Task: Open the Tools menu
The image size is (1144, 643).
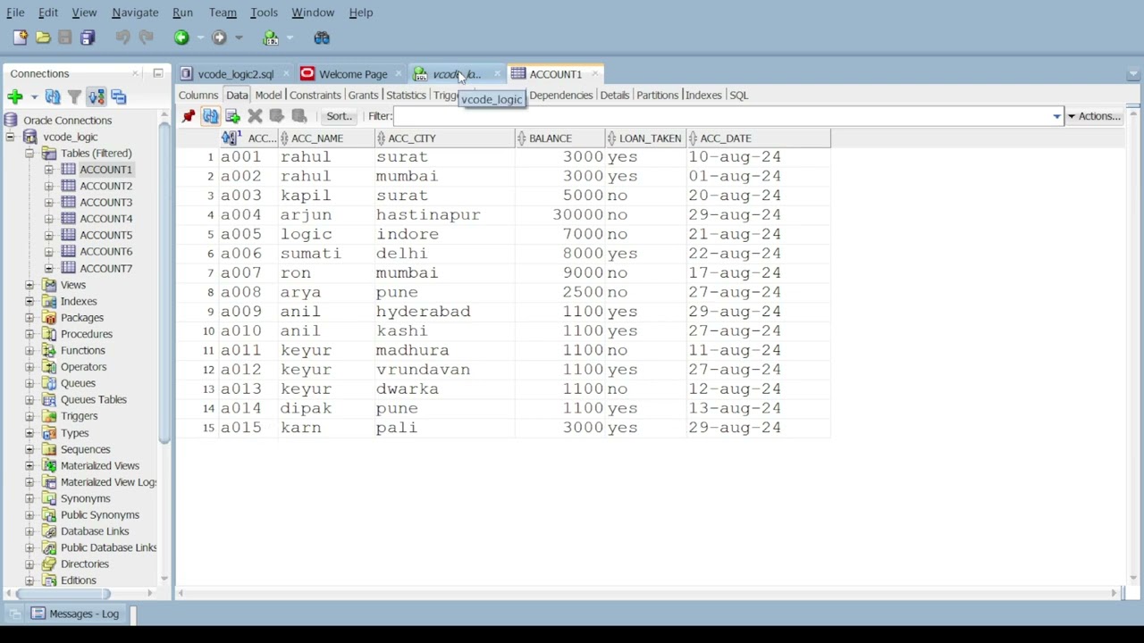Action: [x=264, y=13]
